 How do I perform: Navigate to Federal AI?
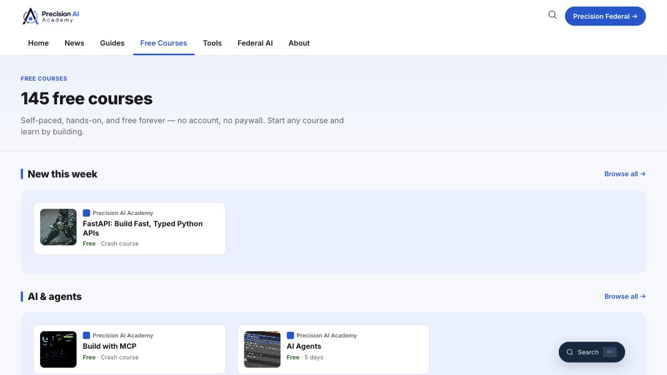255,43
